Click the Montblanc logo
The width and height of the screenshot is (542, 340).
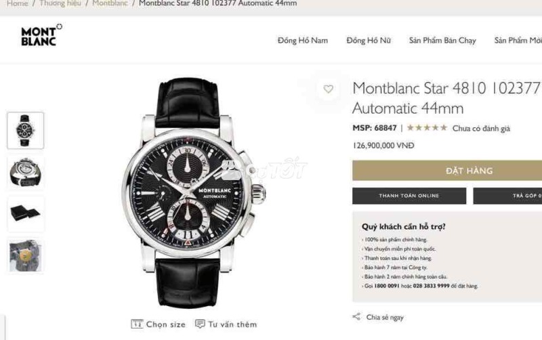(x=41, y=35)
